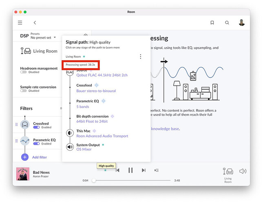Screen dimensions: 263x203
Task: Click the Living Room green status dot
Action: (x=84, y=56)
